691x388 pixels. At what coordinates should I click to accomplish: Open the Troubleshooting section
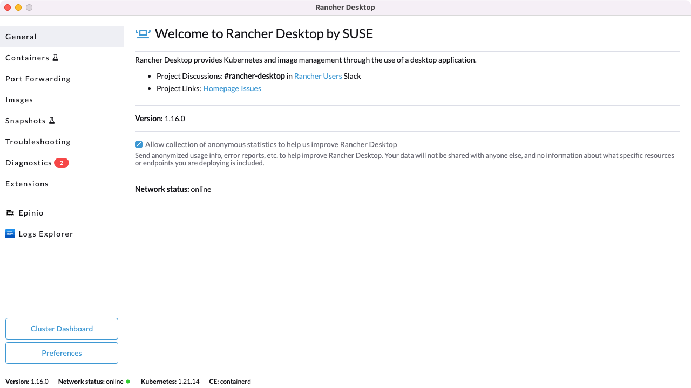(38, 142)
